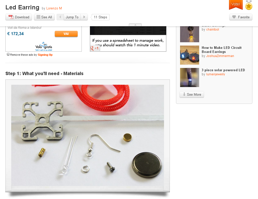258x199 pixels.
Task: Open the Signing Up link
Action: pyautogui.click(x=45, y=55)
